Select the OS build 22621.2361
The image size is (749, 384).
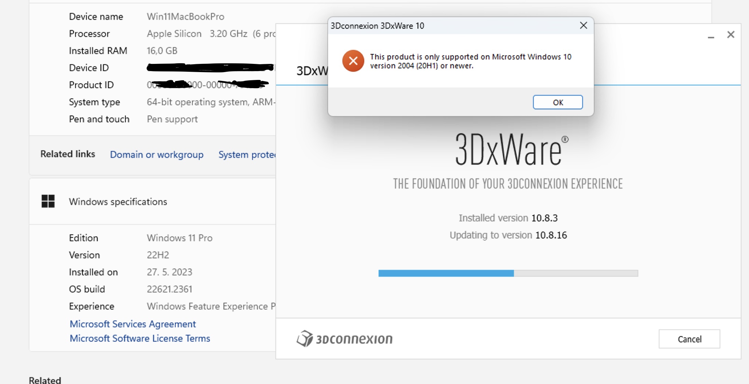[169, 289]
